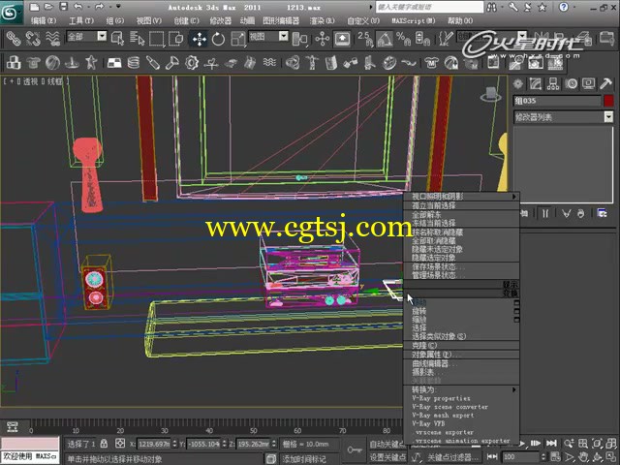The height and width of the screenshot is (465, 620).
Task: Click Remove Modifier trash icon below stack
Action: [580, 213]
